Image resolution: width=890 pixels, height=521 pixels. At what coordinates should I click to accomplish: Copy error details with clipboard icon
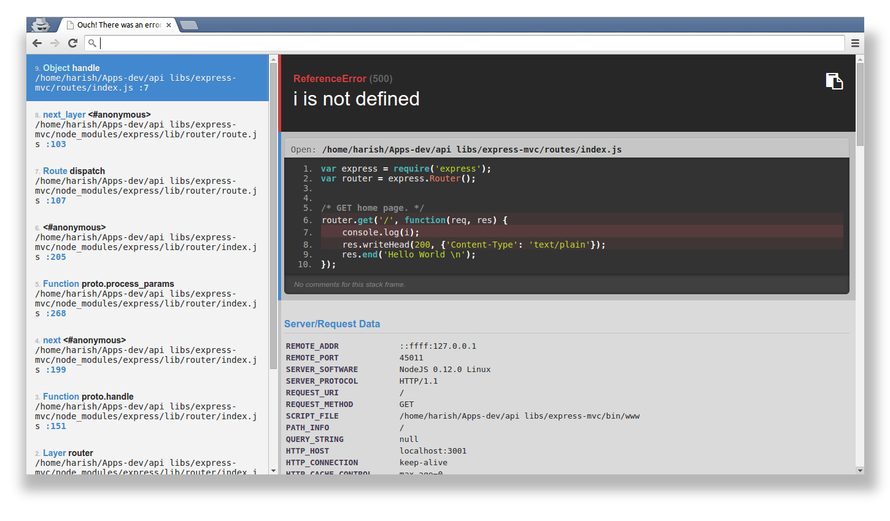coord(834,81)
